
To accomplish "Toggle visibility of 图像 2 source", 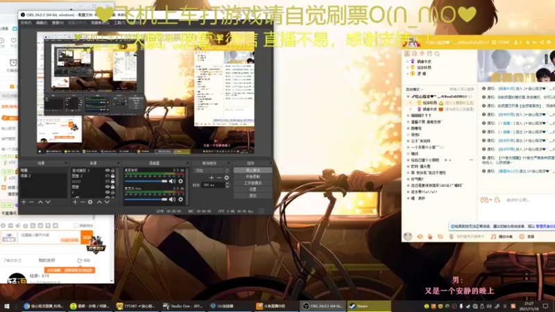I will point(108,176).
